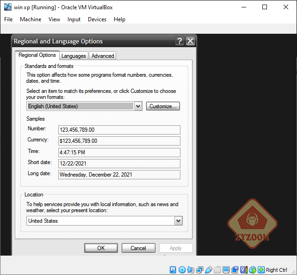
Task: Click the optical disk status icon
Action: point(182,270)
